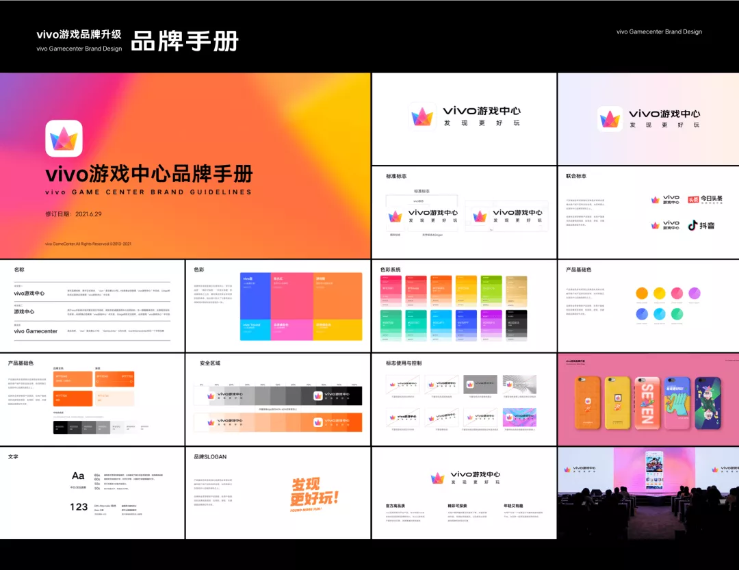Click the colorful-background logo misuse example

(x=519, y=417)
